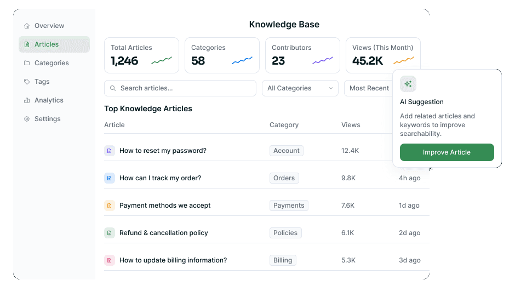This screenshot has width=515, height=297.
Task: Expand the All Categories chevron arrow
Action: point(331,88)
